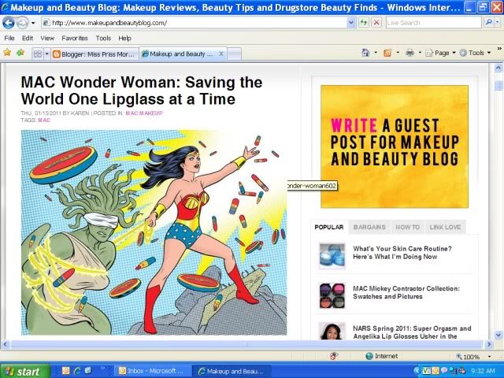Click the MAC tag link
This screenshot has height=378, width=504.
44,120
